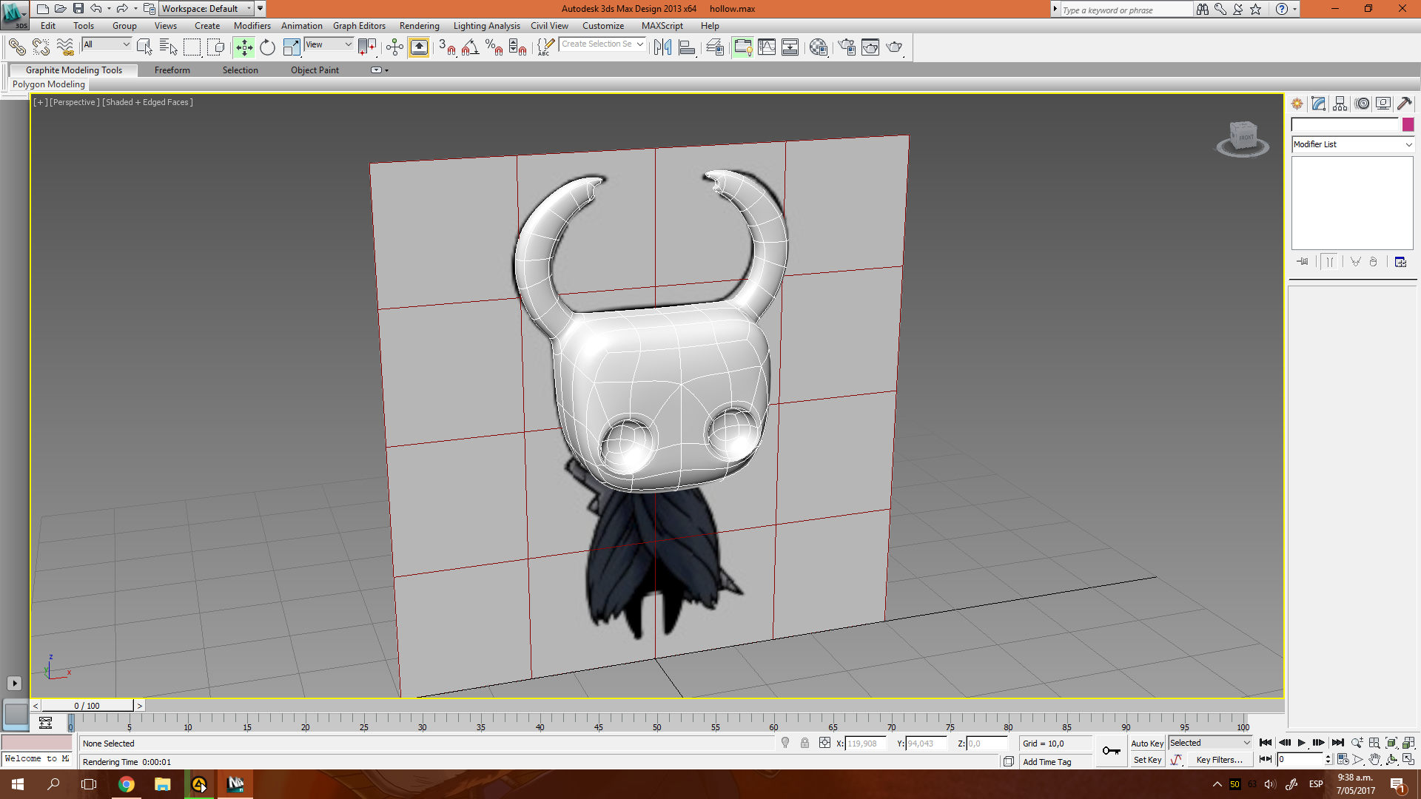This screenshot has height=799, width=1421.
Task: Click the object color swatch
Action: [1408, 124]
